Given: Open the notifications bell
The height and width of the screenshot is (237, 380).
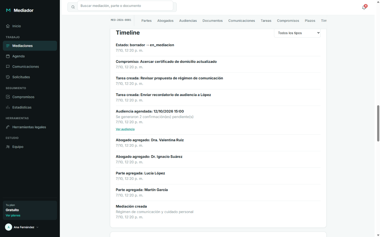Looking at the screenshot, I should click(x=364, y=7).
